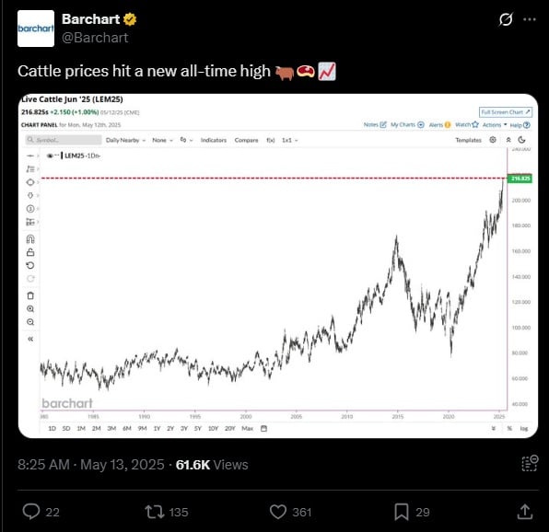Click the Full Screen Chart button
This screenshot has height=532, width=549.
tap(506, 112)
